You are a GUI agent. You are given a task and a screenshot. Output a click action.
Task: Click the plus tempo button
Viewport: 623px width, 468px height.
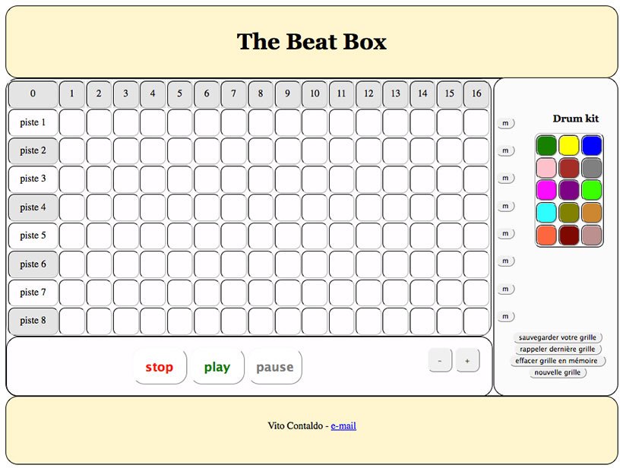pyautogui.click(x=467, y=361)
